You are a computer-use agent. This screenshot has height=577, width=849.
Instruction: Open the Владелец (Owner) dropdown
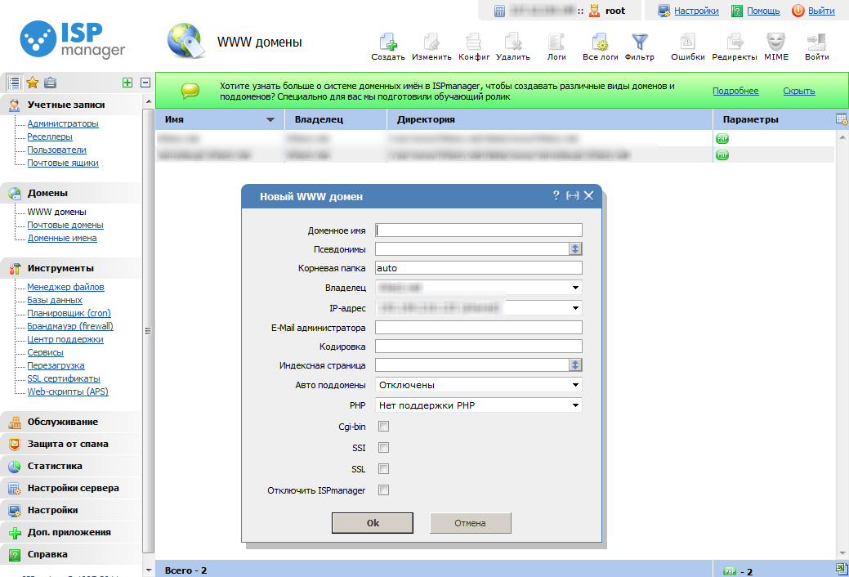pos(478,288)
